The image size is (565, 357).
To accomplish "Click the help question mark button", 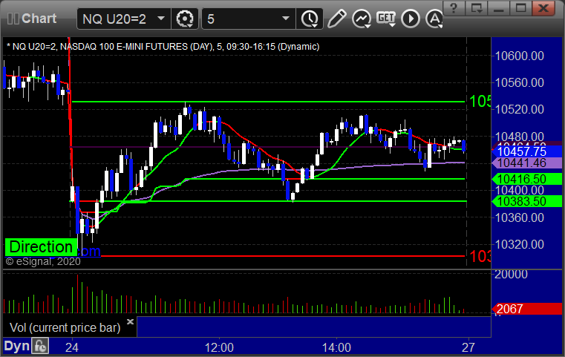I will [454, 8].
